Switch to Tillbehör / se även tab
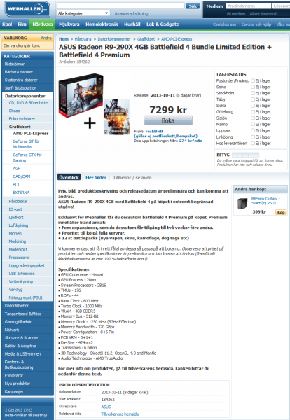290x420 pixels. [132, 177]
